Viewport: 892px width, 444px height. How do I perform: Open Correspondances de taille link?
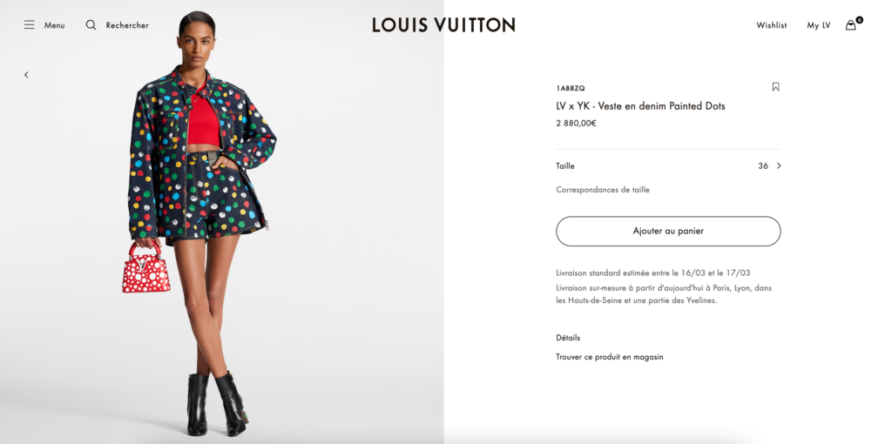tap(603, 190)
